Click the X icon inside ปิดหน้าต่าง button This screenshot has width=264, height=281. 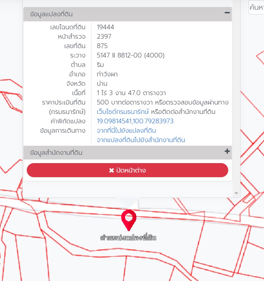[x=111, y=170]
